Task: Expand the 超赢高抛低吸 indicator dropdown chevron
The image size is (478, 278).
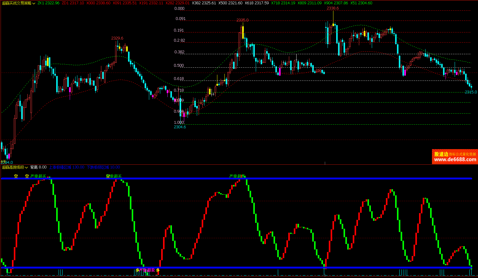Action: (27, 167)
